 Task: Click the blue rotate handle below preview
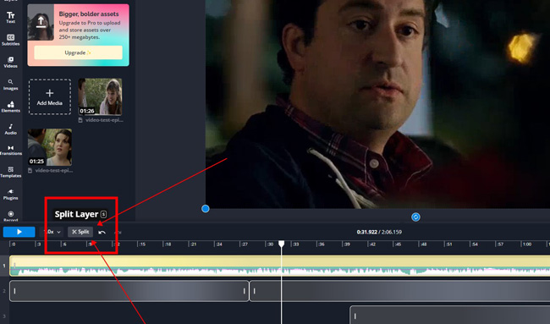pos(415,217)
